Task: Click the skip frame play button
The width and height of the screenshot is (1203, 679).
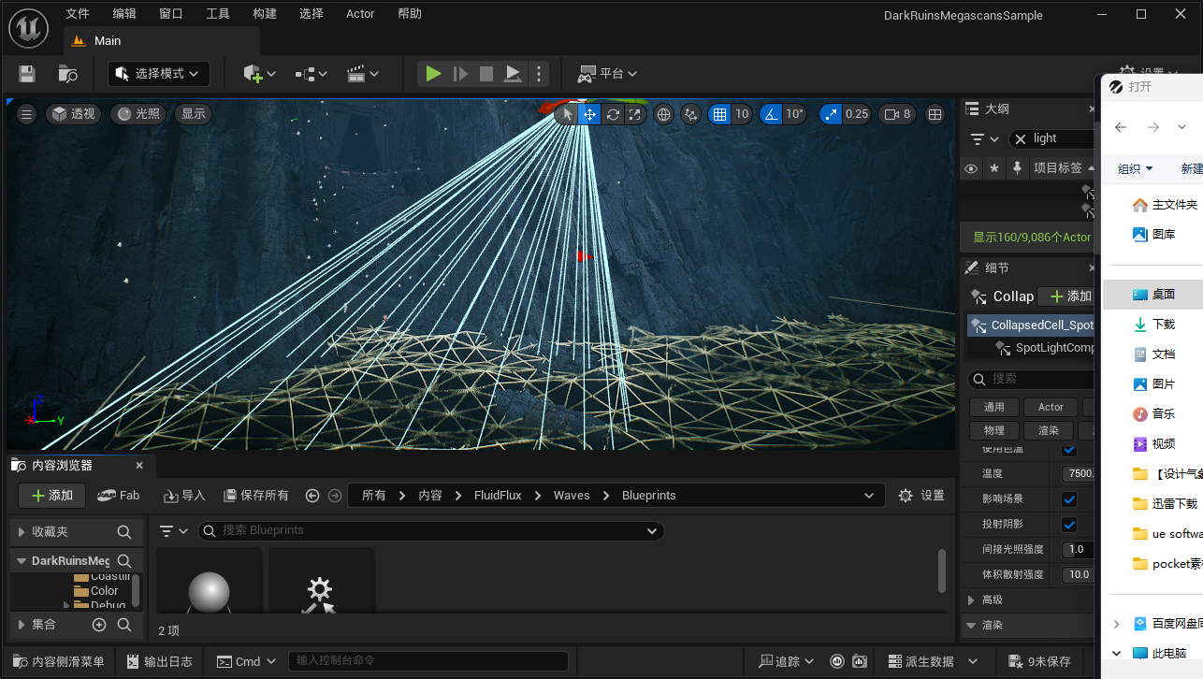Action: pyautogui.click(x=460, y=74)
